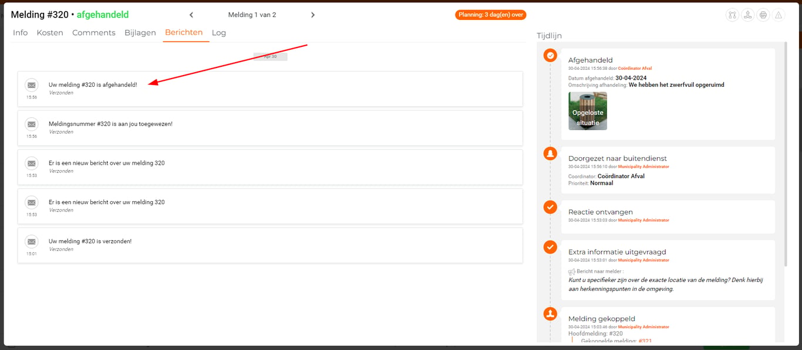
Task: Open the Info tab
Action: (x=20, y=33)
